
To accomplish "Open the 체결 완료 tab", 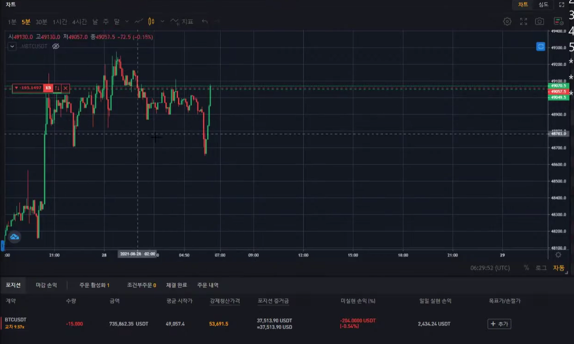I will (176, 285).
